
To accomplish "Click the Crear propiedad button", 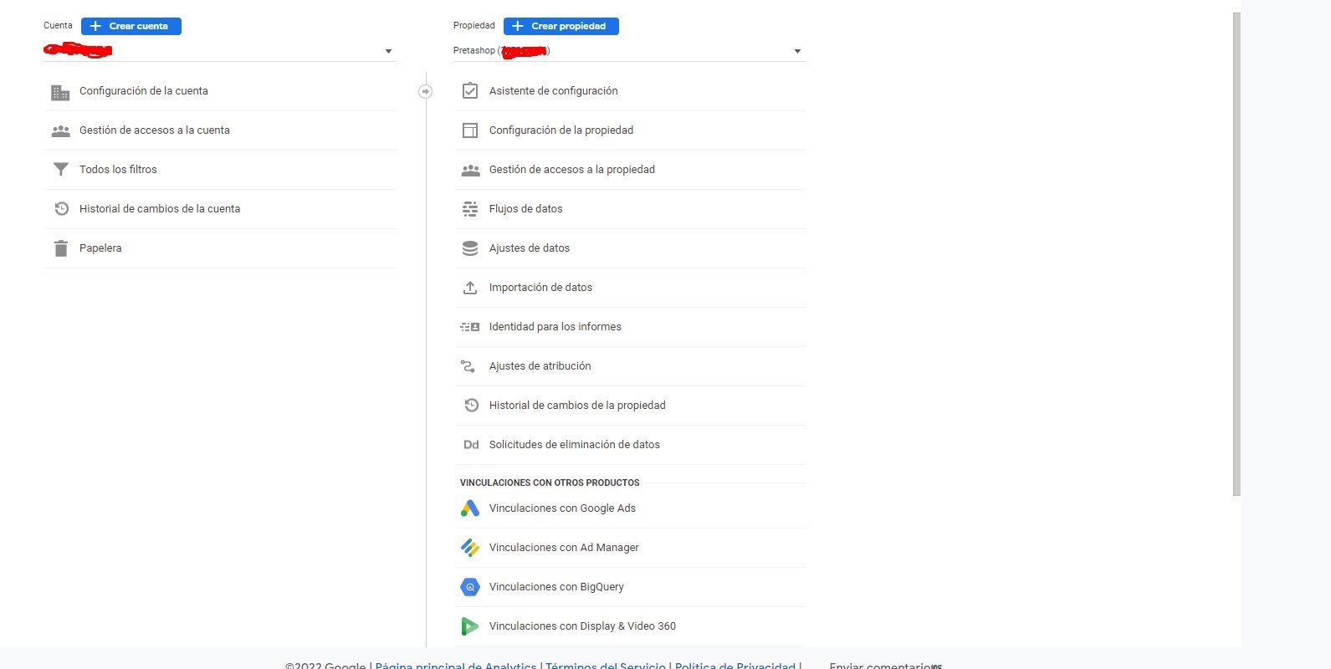I will (x=561, y=26).
